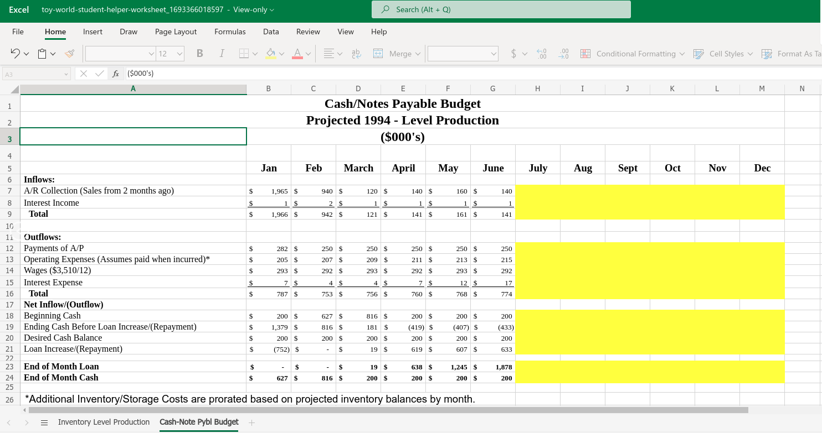Screen dimensions: 822x433
Task: Open Conditional Formatting menu
Action: click(633, 54)
